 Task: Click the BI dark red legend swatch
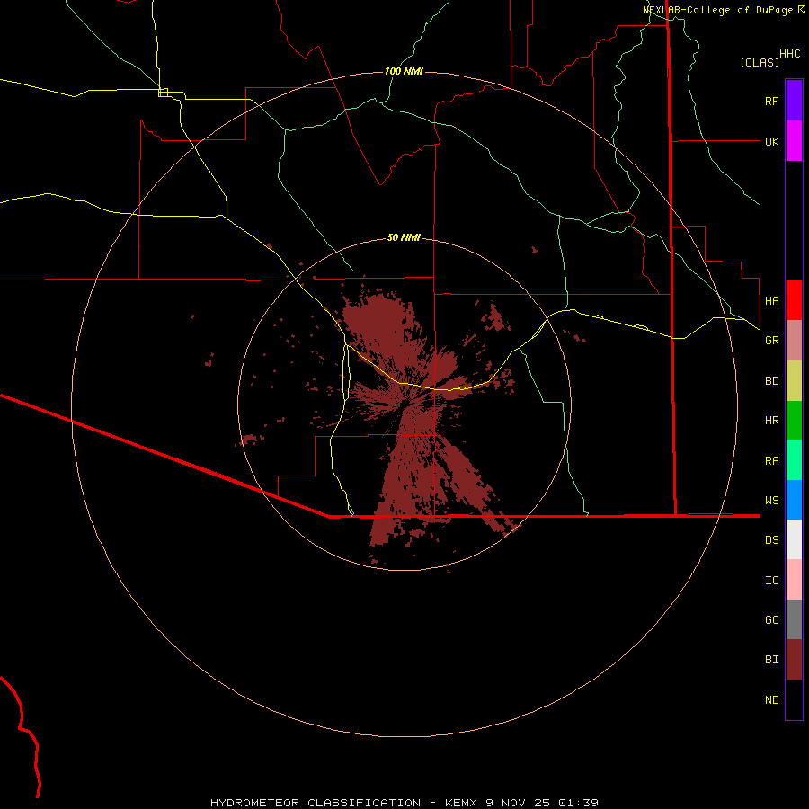click(x=794, y=660)
